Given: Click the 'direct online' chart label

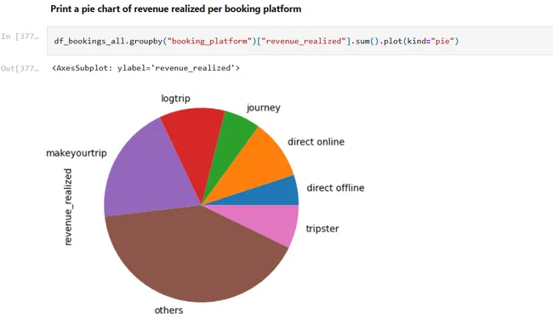Looking at the screenshot, I should tap(316, 142).
